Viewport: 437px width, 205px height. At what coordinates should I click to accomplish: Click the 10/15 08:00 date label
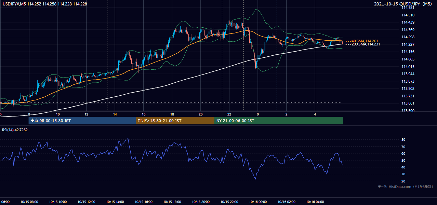29,202
